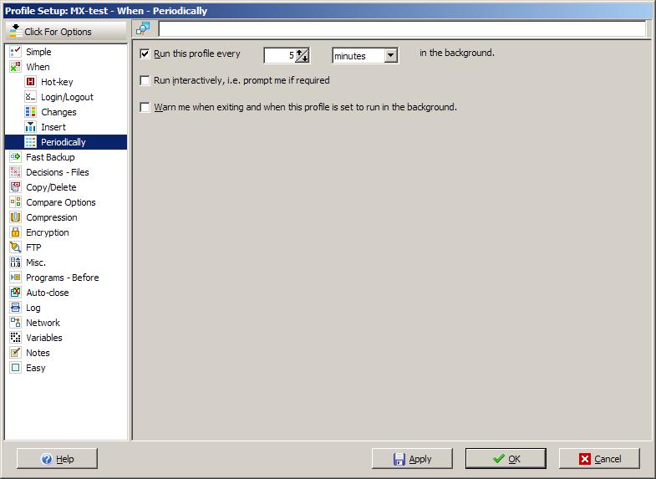Click the interval spinner arrows

pos(303,56)
